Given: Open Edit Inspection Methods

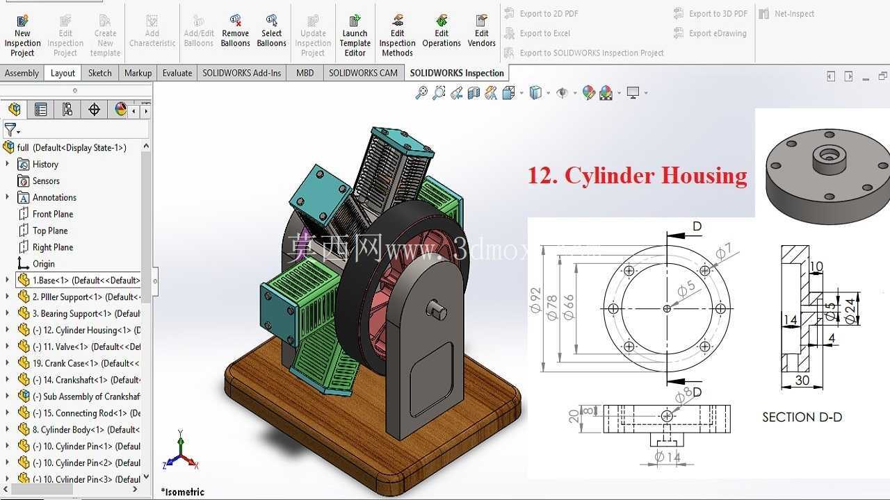Looking at the screenshot, I should point(398,36).
